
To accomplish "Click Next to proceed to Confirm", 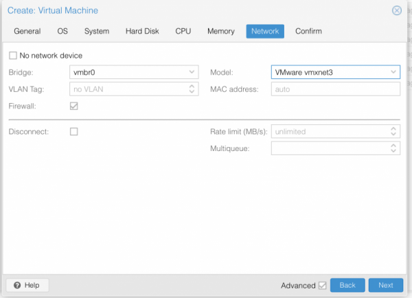I will tap(386, 285).
